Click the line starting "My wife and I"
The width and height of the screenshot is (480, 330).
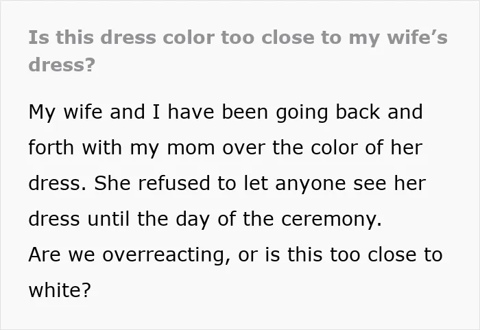pos(226,113)
